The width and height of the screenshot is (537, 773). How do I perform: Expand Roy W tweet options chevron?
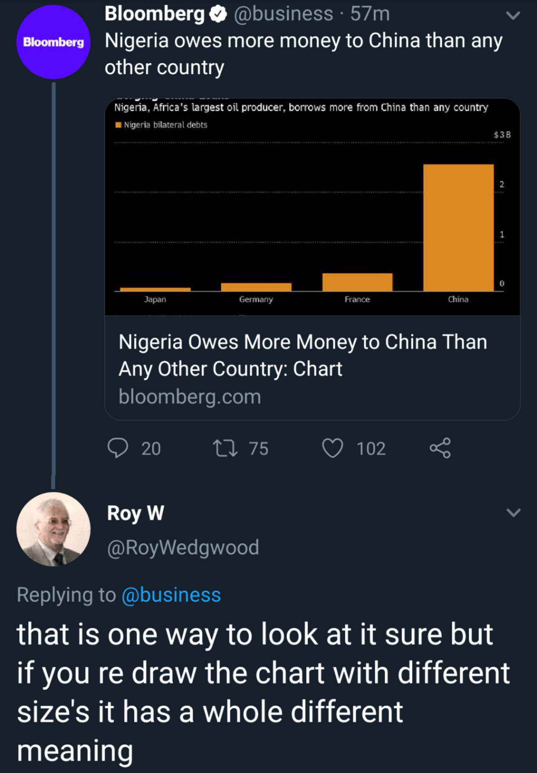pos(513,513)
